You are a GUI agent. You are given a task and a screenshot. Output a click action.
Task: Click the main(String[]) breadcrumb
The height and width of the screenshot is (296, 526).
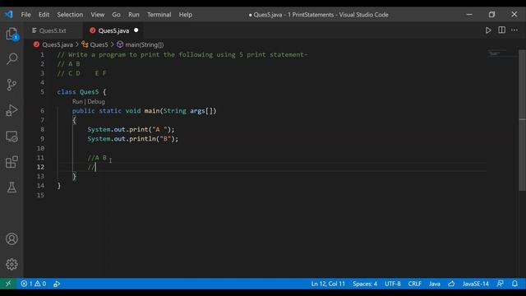pos(141,44)
